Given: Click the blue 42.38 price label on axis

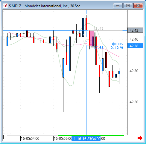Looking at the screenshot, I should (x=135, y=46).
